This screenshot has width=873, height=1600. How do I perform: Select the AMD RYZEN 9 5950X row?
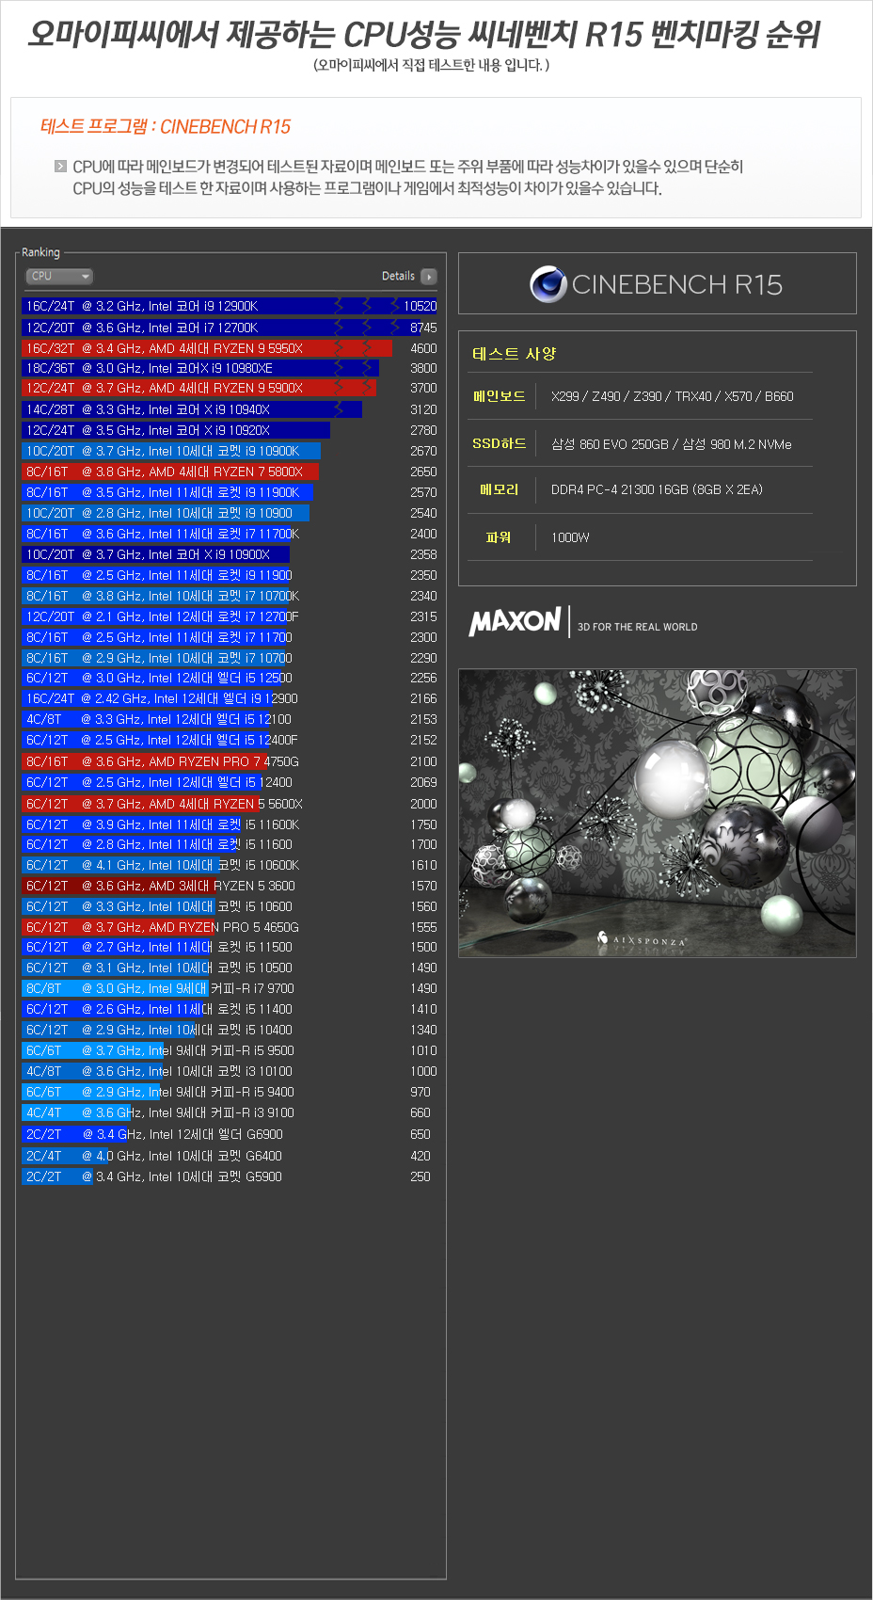tap(230, 348)
